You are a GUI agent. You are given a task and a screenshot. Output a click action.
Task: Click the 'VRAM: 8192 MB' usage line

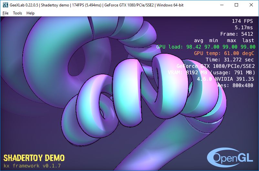coord(212,73)
